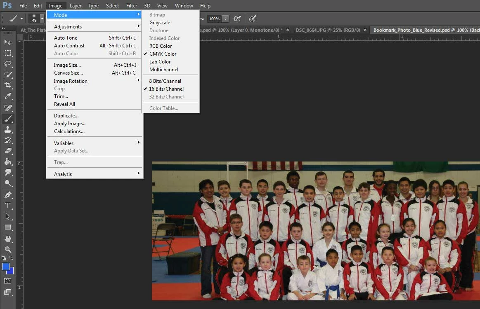This screenshot has width=480, height=309.
Task: Open the Filter menu
Action: click(132, 5)
